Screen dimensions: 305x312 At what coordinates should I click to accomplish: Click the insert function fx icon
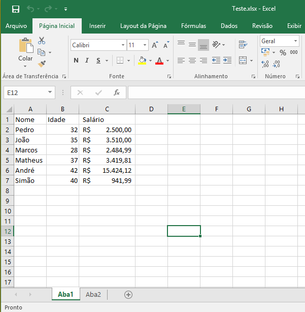pos(117,92)
